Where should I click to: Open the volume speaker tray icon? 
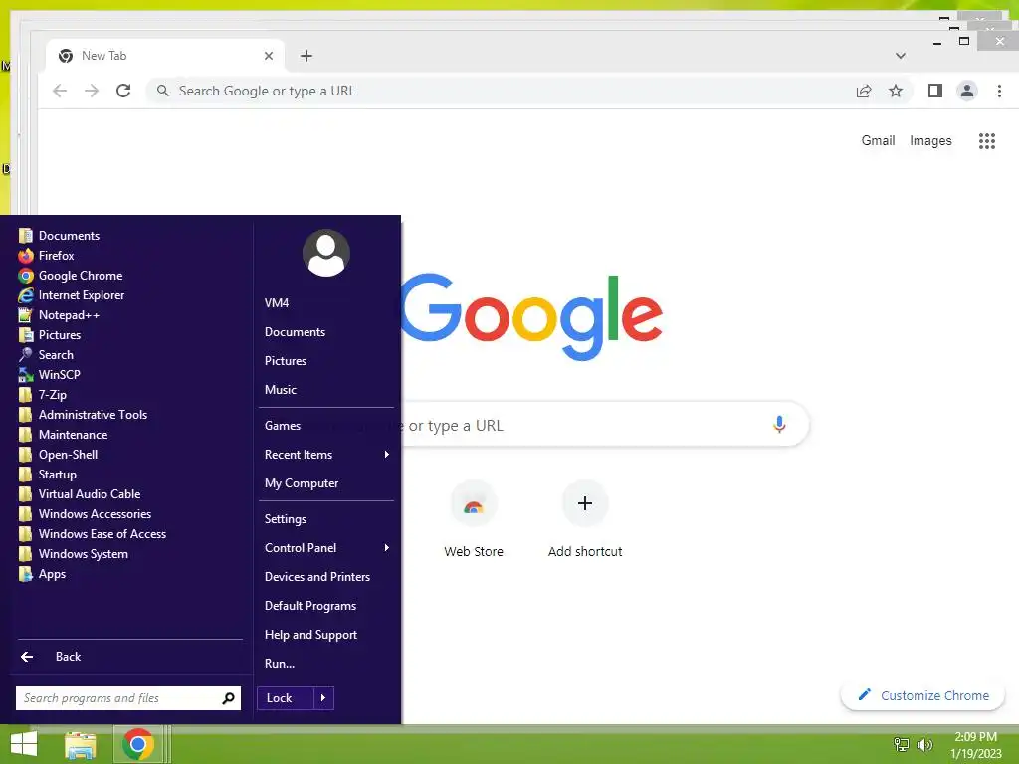point(924,744)
